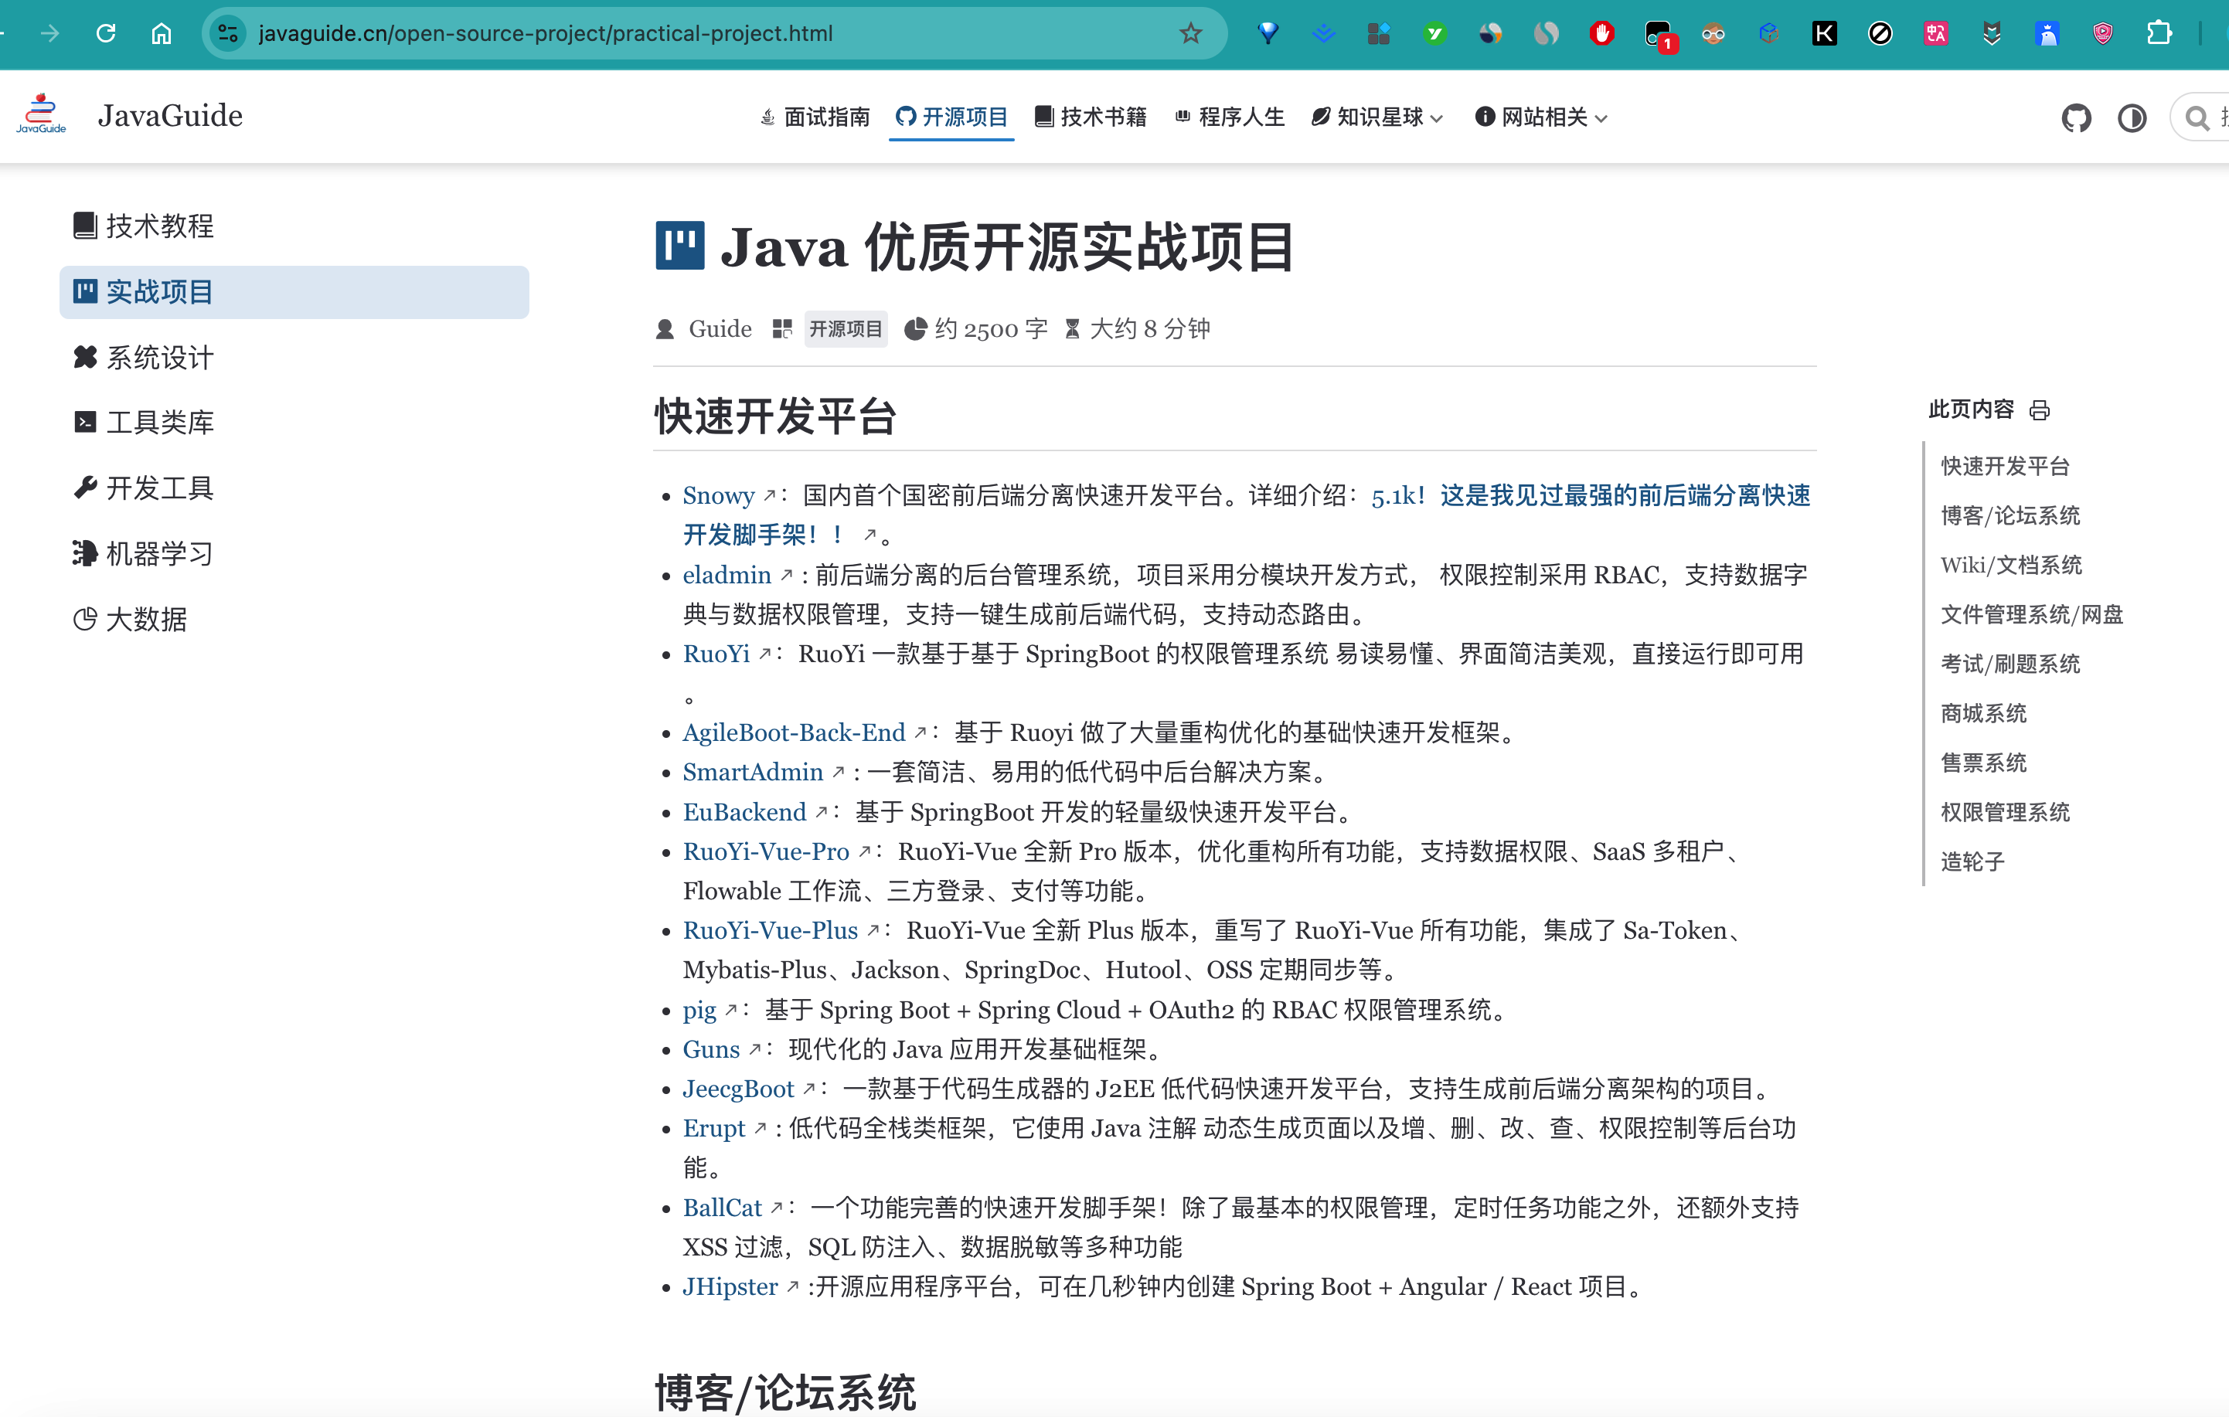Jump to 博客/论坛系统 in page outline

(x=2010, y=515)
